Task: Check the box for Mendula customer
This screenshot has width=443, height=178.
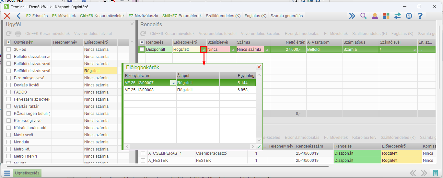Action: coord(9,142)
